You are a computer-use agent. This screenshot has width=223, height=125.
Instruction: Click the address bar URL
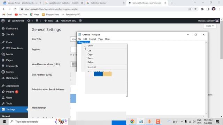tap(51, 9)
